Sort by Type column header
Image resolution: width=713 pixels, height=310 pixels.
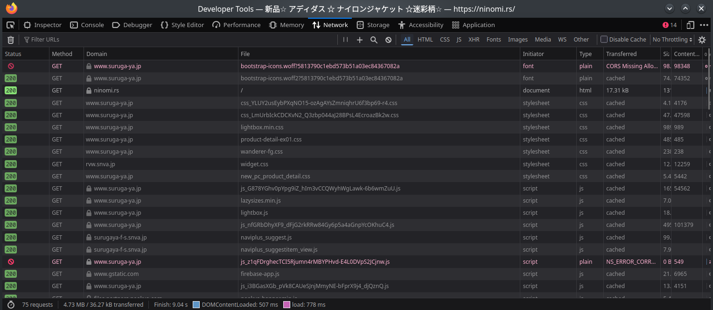point(590,54)
